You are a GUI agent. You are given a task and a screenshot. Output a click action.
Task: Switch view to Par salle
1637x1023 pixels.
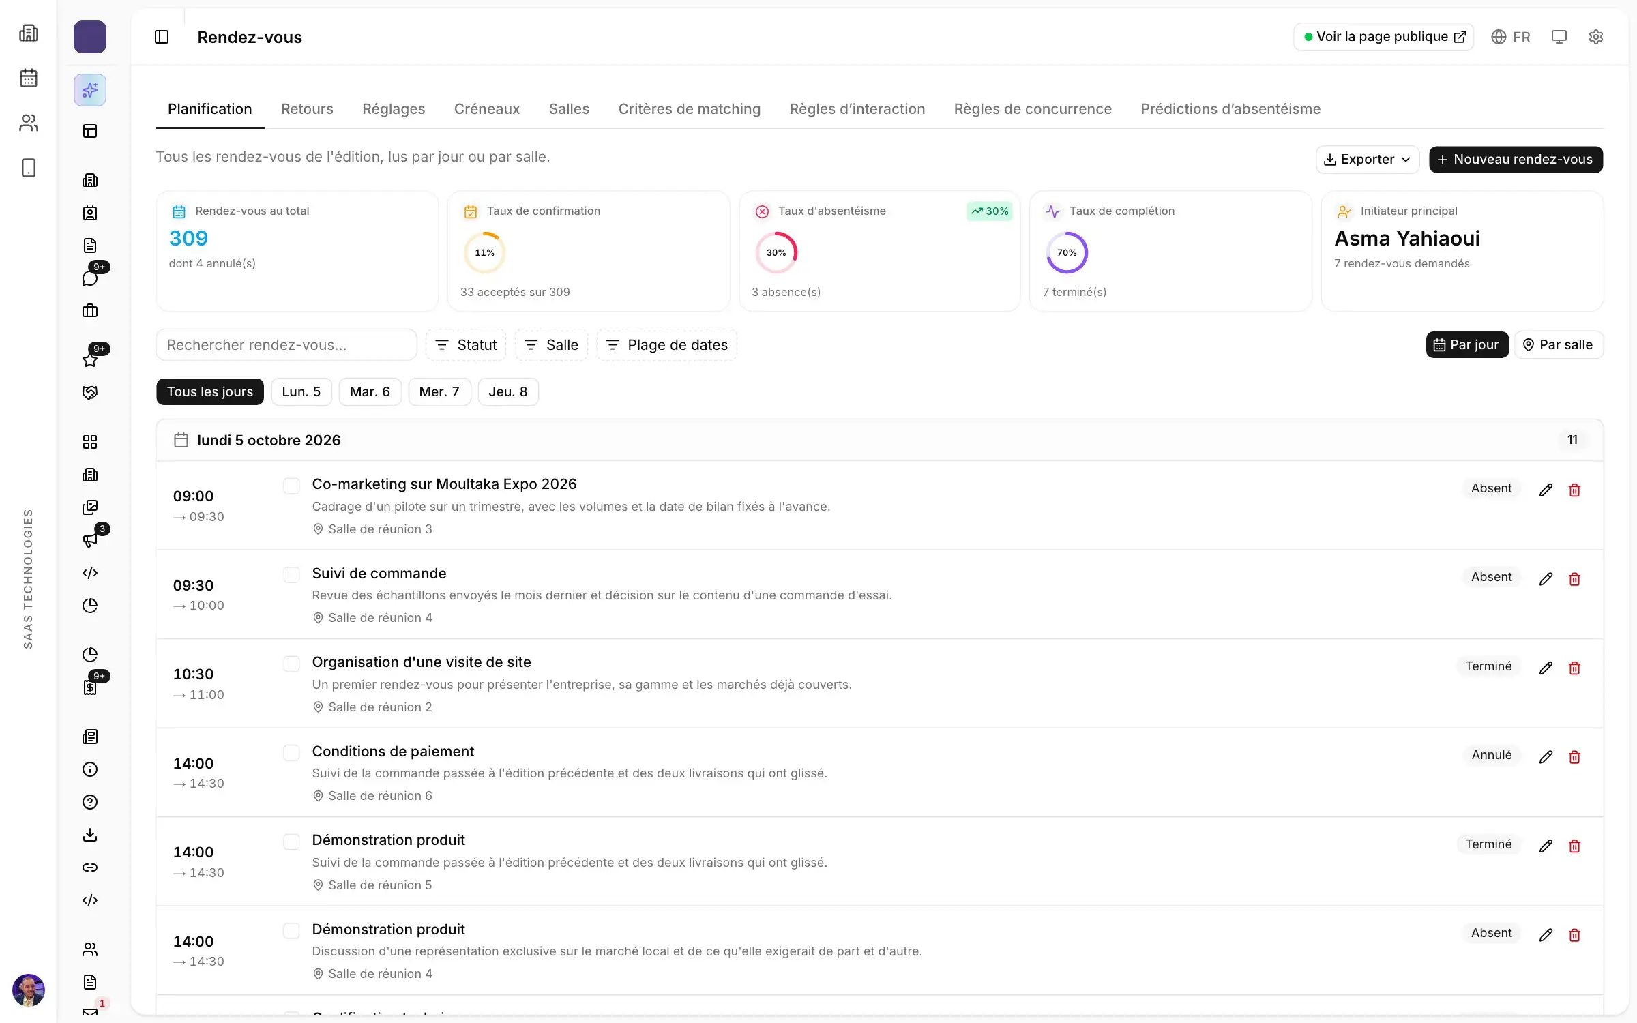click(1559, 345)
